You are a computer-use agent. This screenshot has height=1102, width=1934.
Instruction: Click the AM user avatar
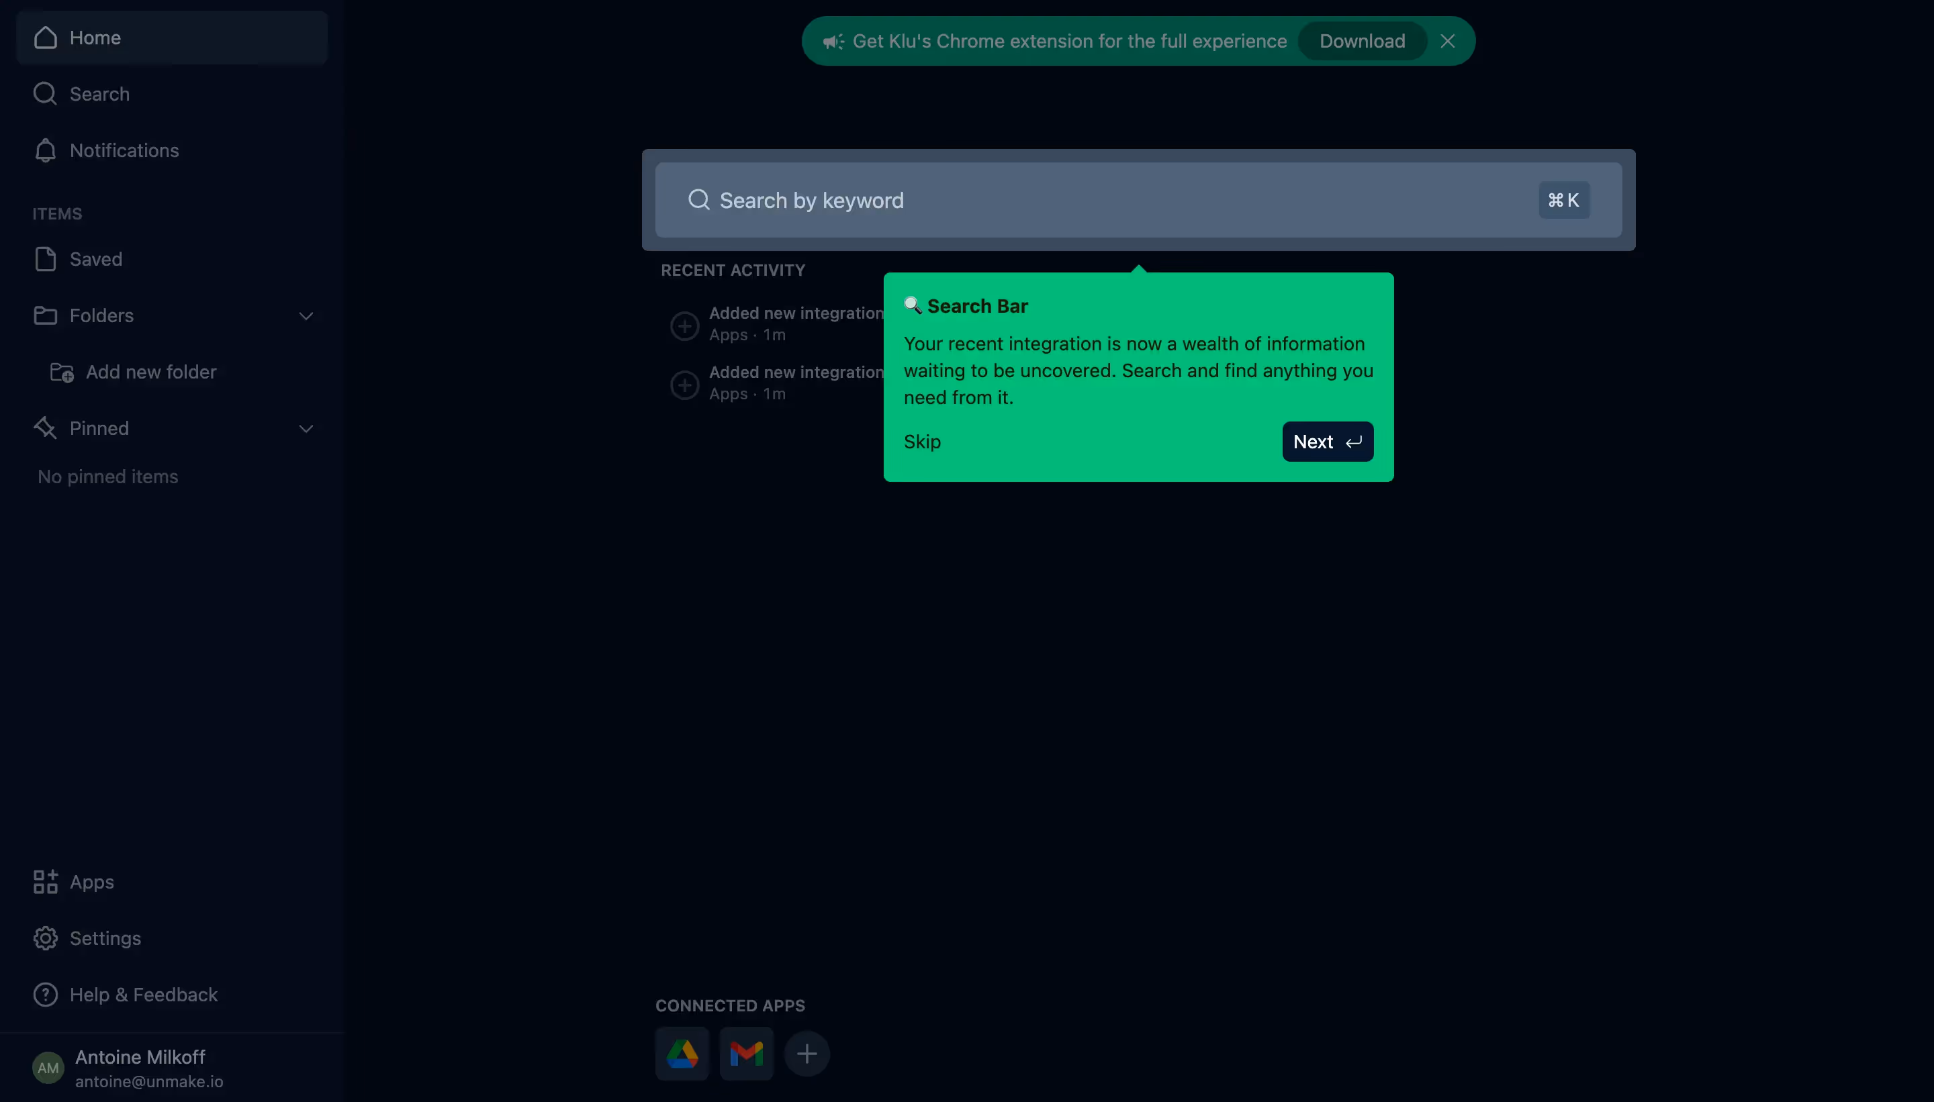pyautogui.click(x=48, y=1068)
